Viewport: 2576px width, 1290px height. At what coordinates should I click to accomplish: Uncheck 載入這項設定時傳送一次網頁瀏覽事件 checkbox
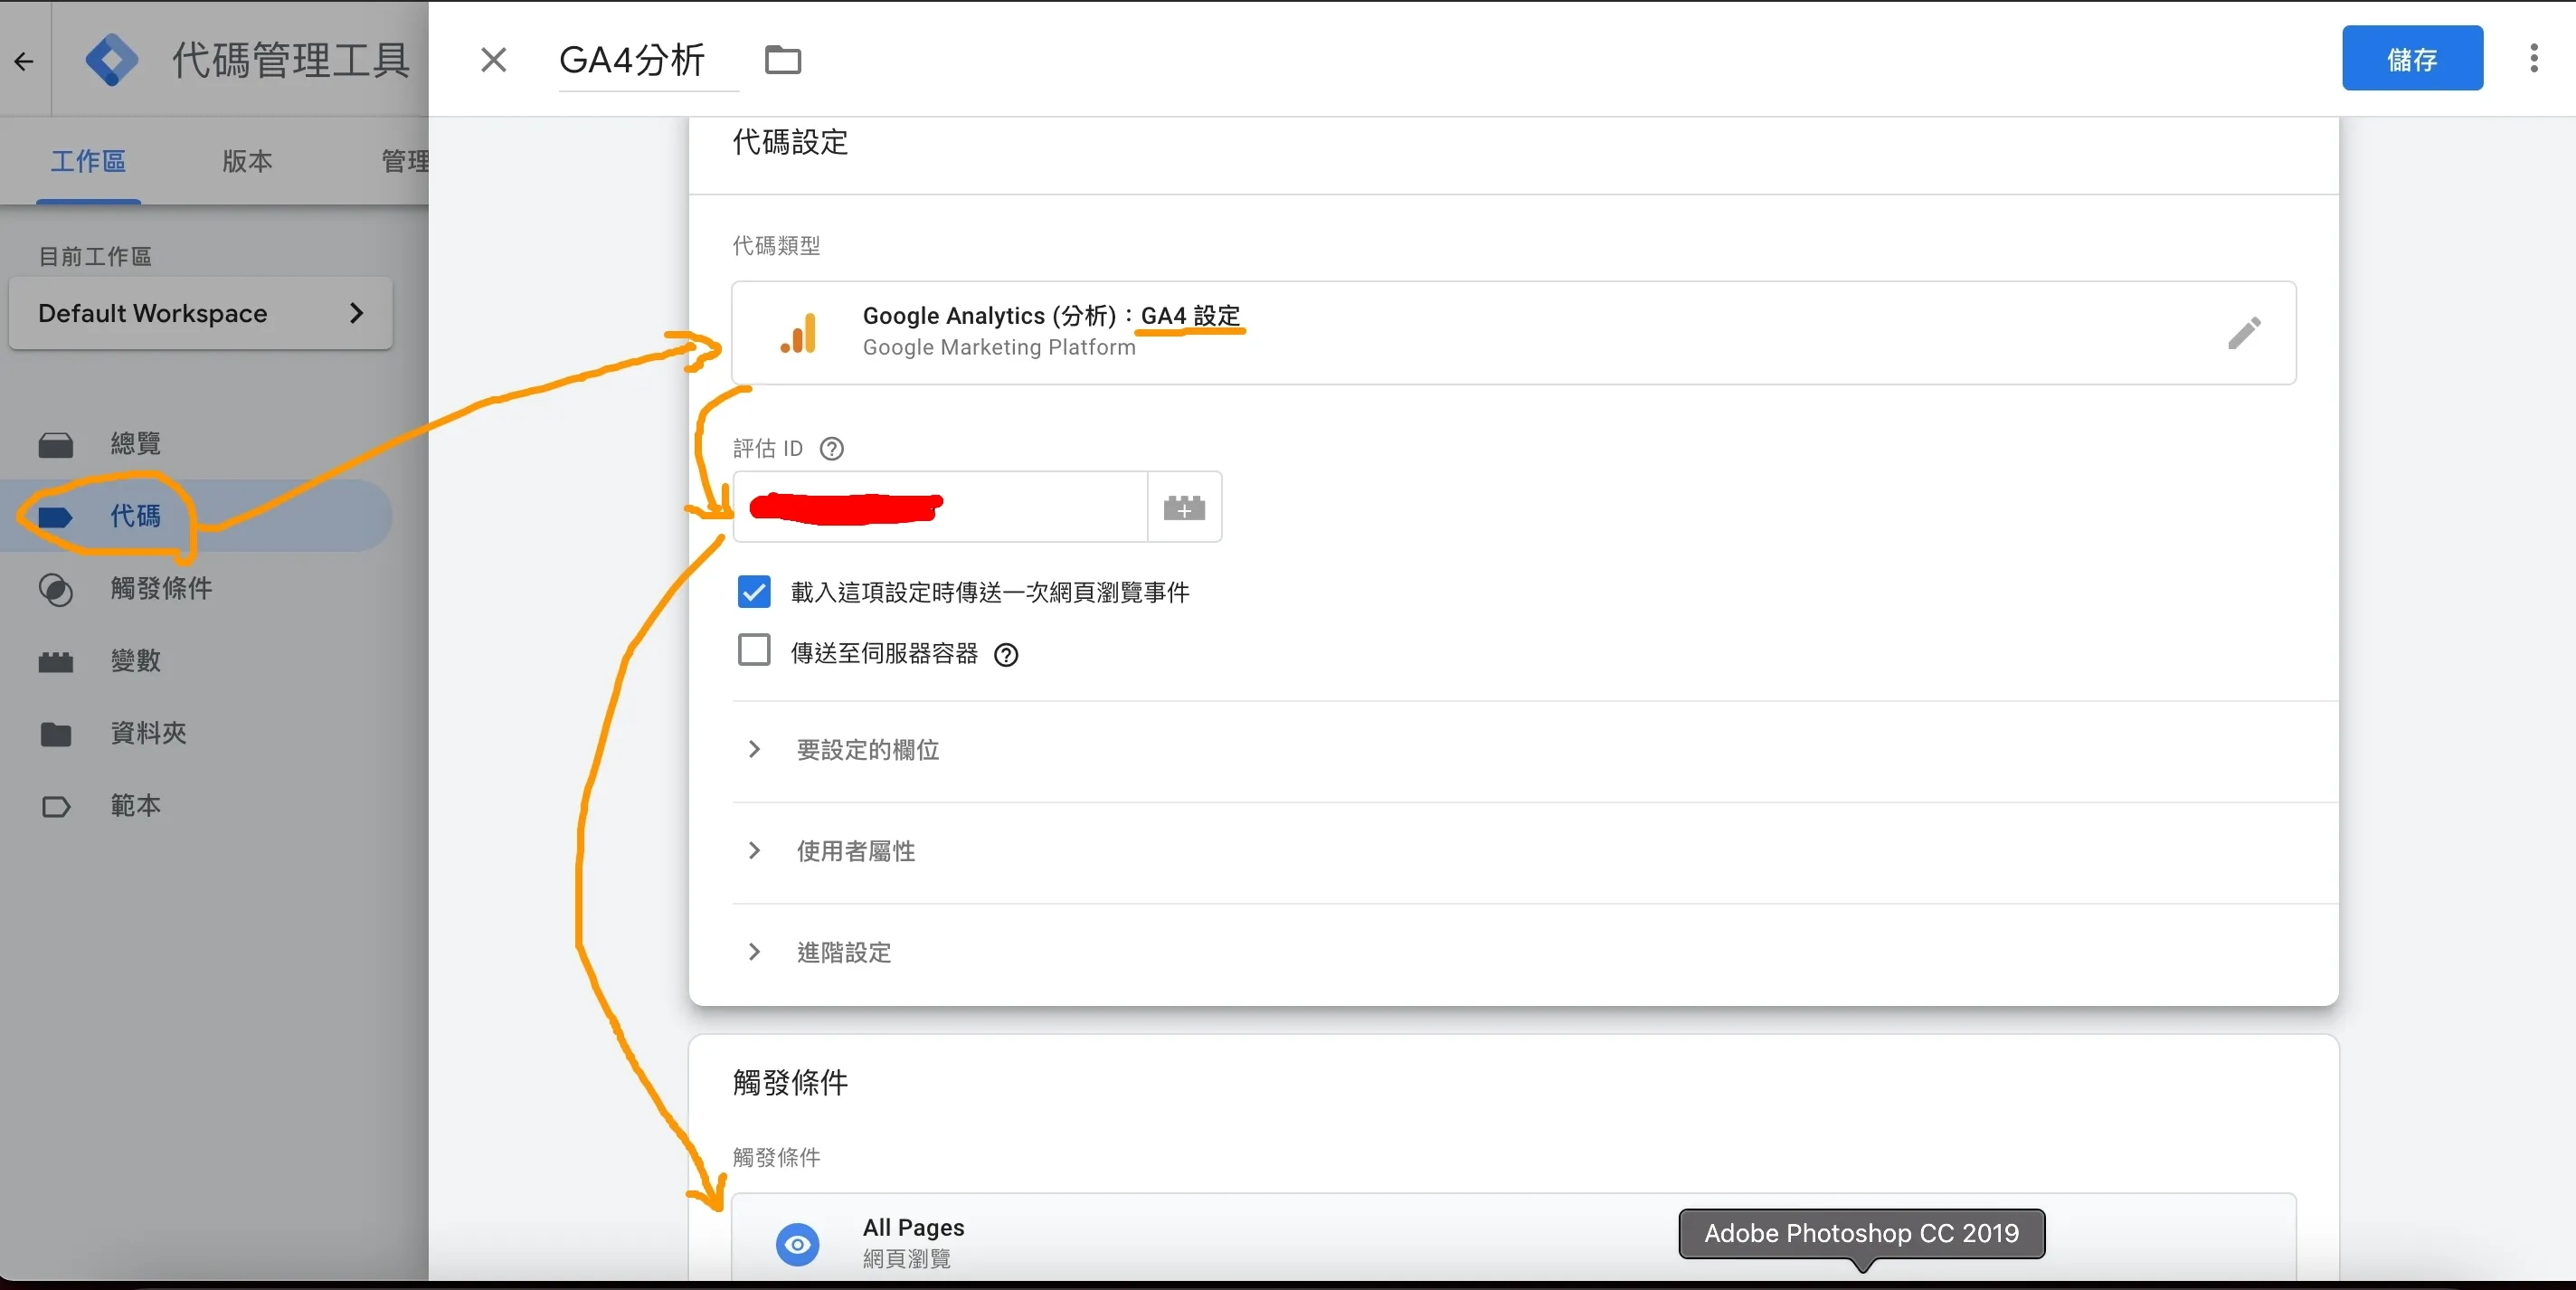754,592
